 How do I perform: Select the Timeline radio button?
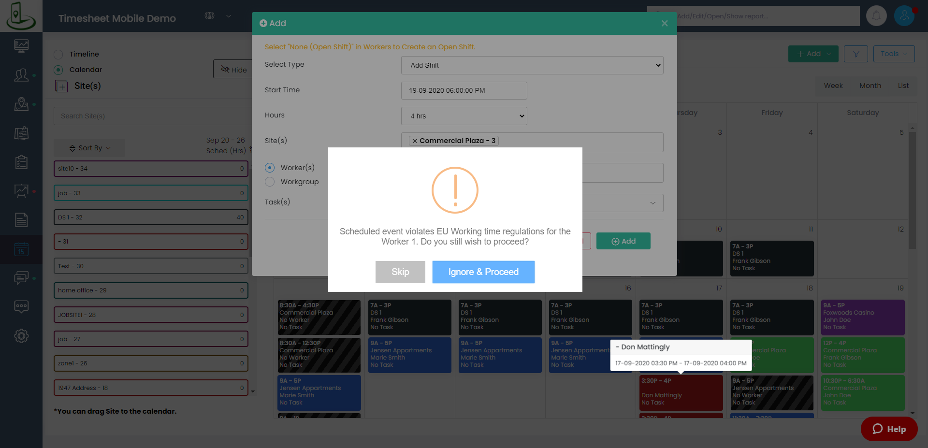(x=58, y=55)
